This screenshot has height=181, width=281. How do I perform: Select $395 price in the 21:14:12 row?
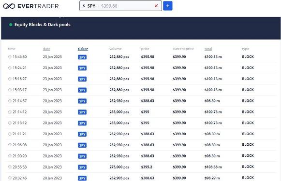tap(145, 112)
